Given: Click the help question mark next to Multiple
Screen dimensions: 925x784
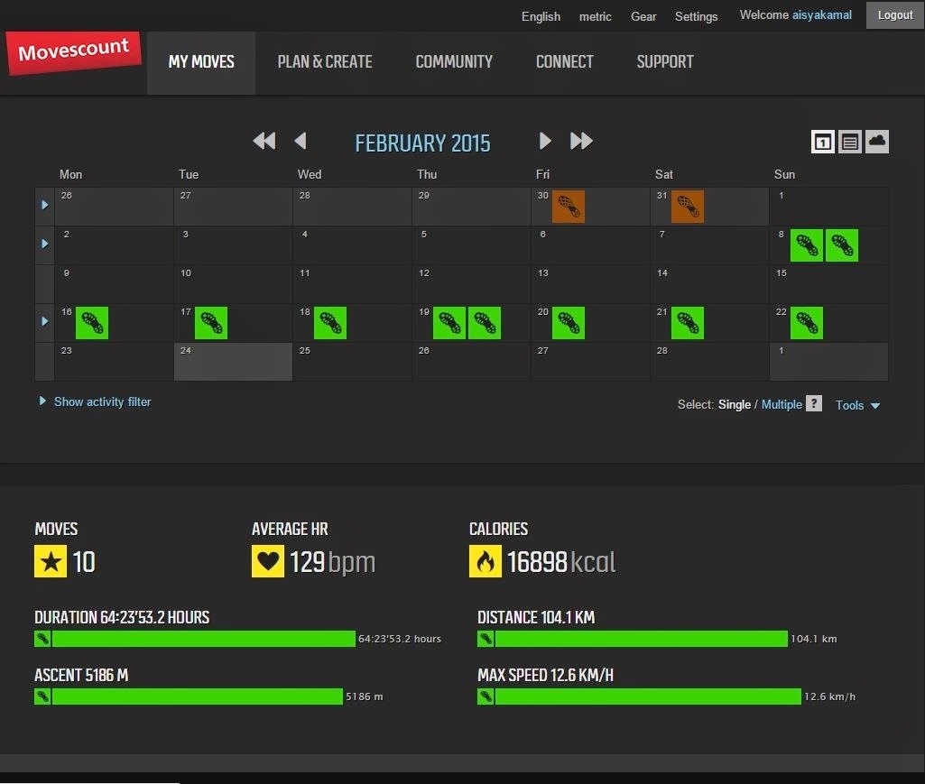Looking at the screenshot, I should [x=814, y=403].
